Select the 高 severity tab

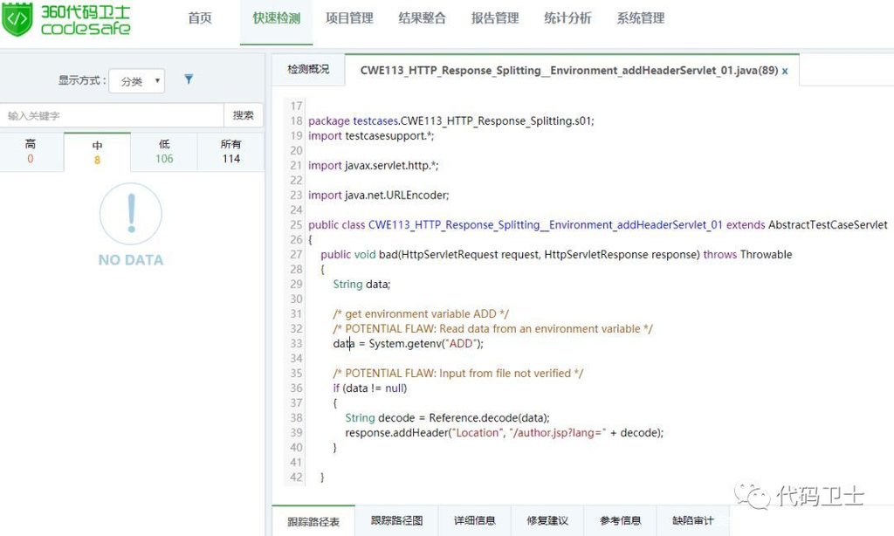point(31,151)
